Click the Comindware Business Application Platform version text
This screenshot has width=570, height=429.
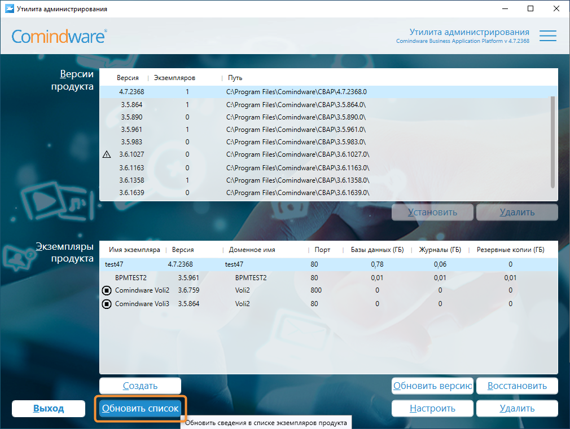pos(462,41)
